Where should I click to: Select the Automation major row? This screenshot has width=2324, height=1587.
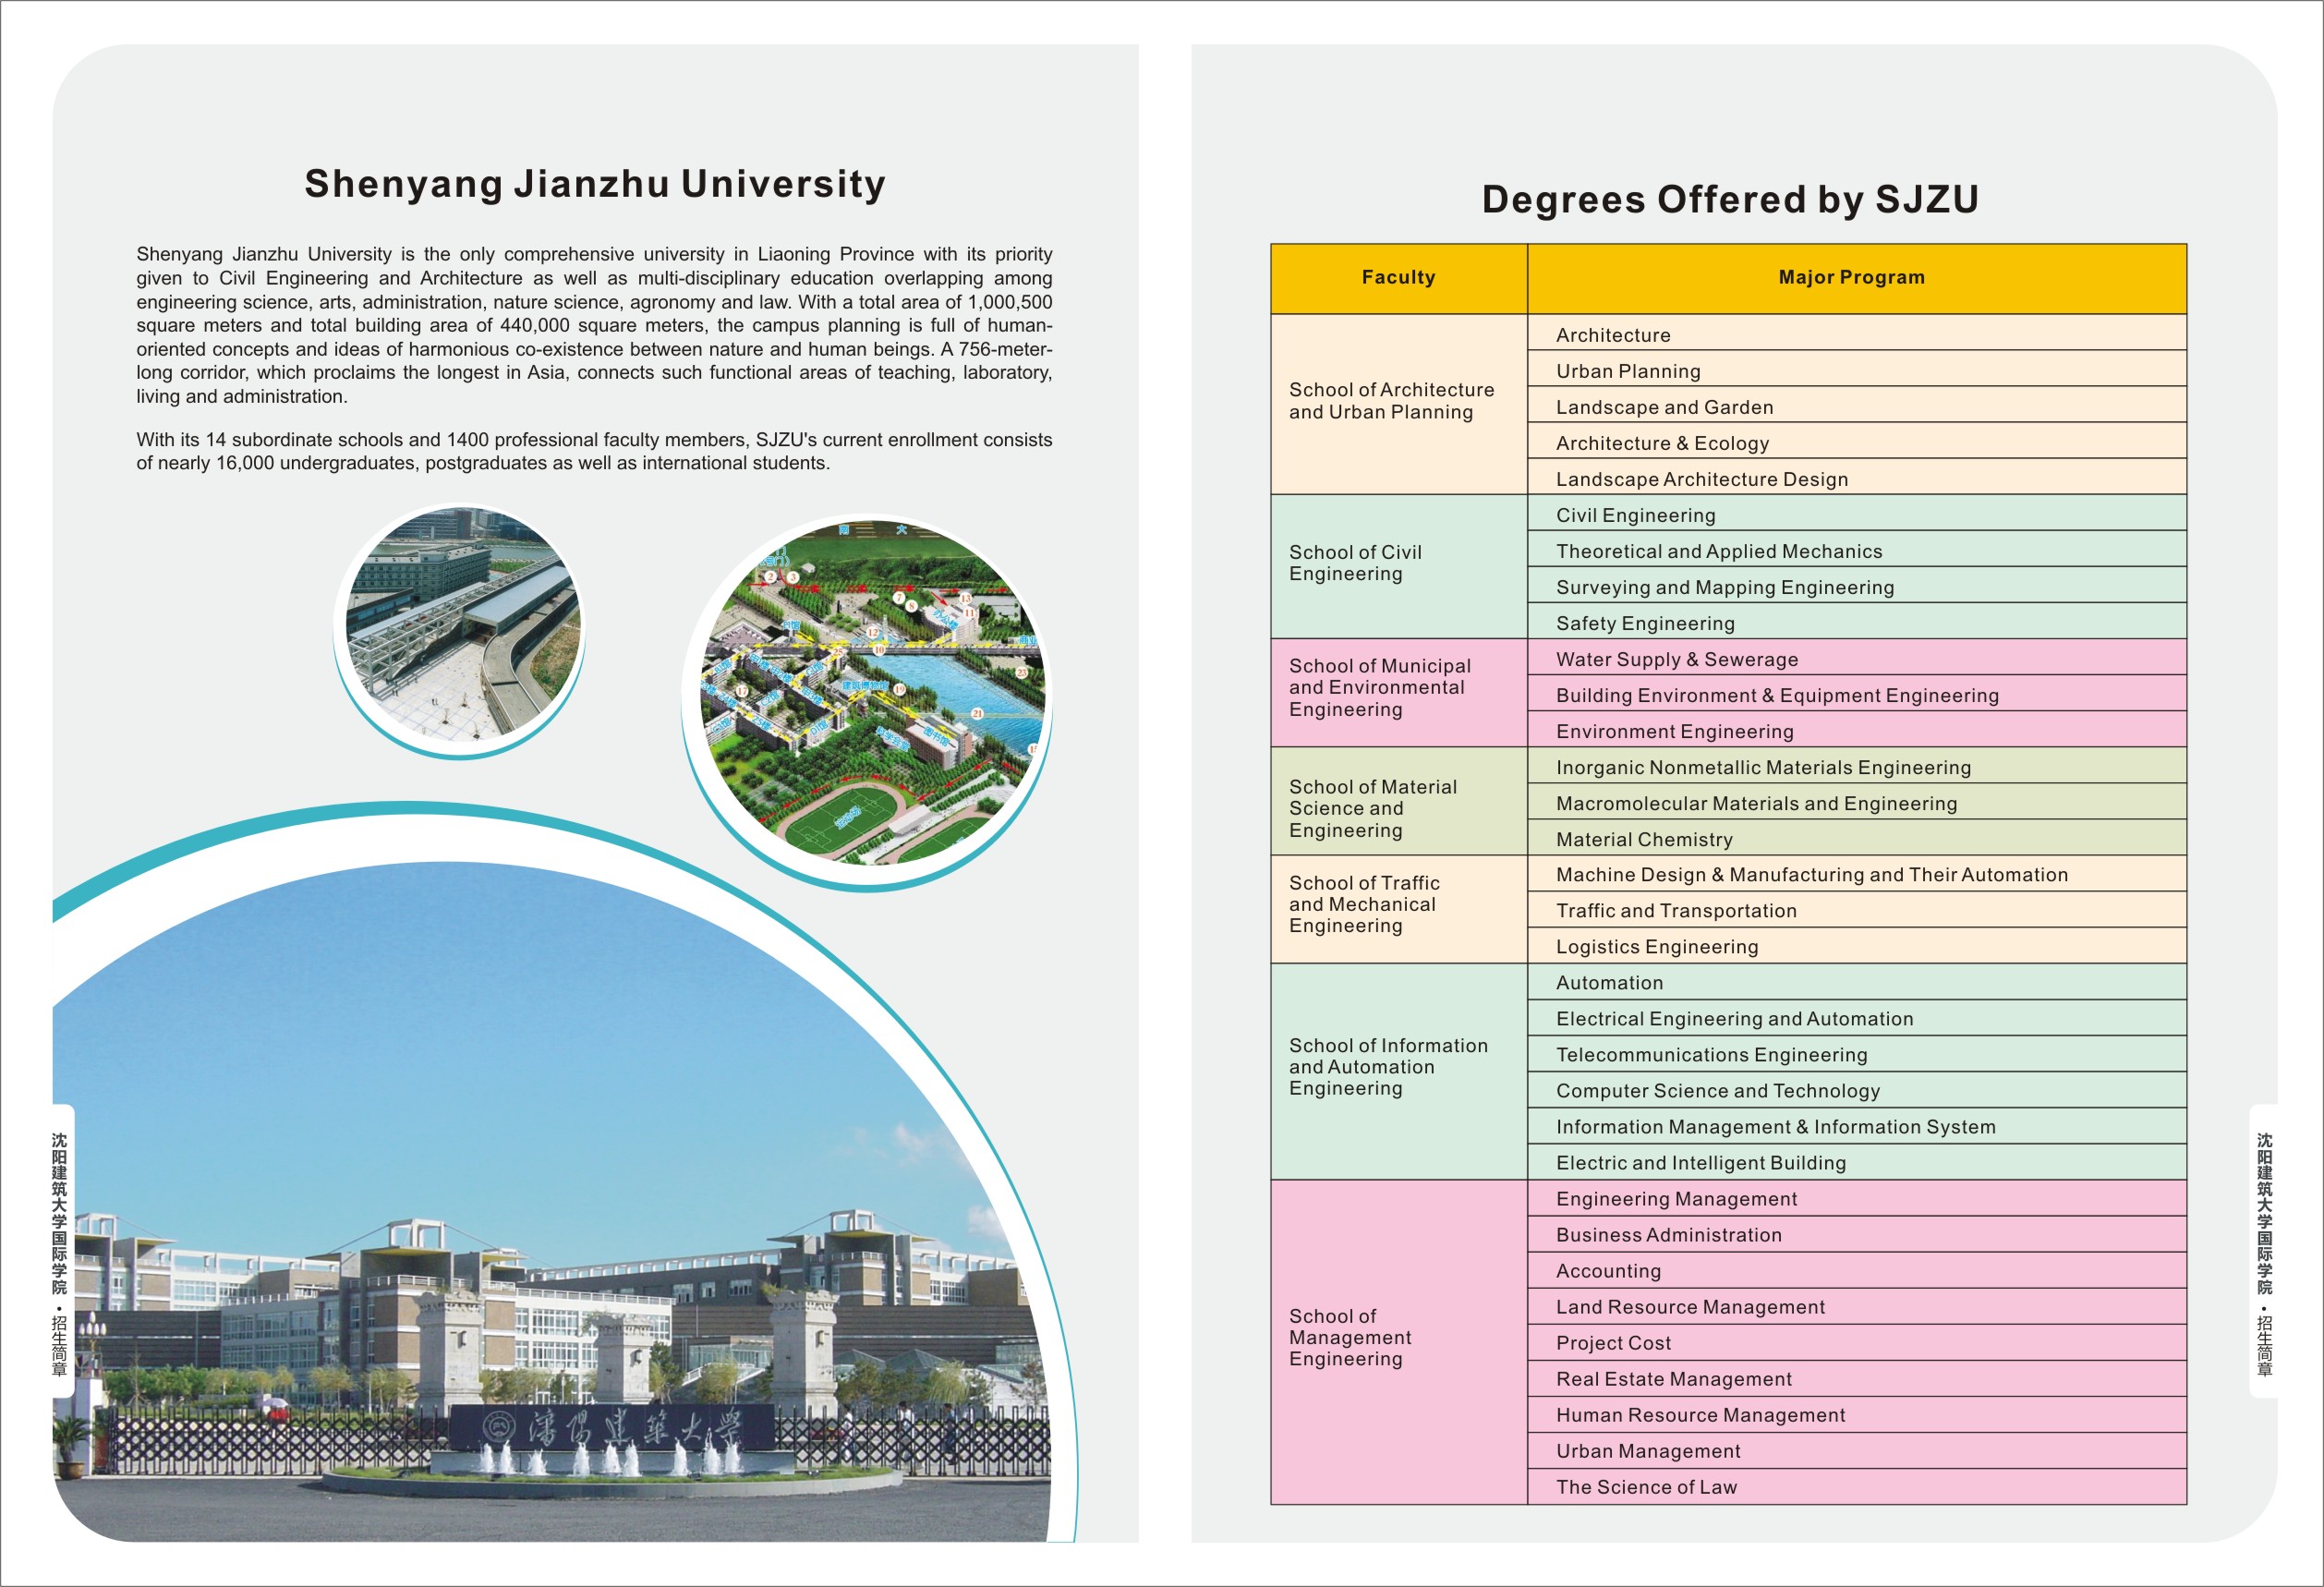[1857, 981]
